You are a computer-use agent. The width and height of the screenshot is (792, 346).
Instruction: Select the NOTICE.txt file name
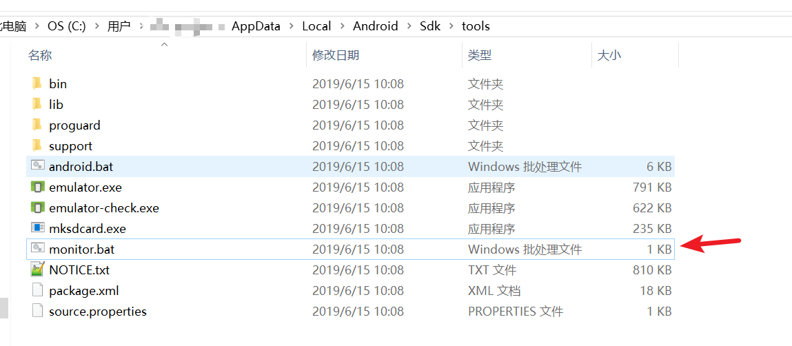click(x=79, y=270)
